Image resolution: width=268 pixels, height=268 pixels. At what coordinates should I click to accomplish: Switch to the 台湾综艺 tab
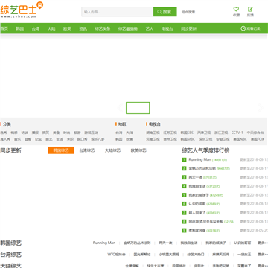(87, 150)
